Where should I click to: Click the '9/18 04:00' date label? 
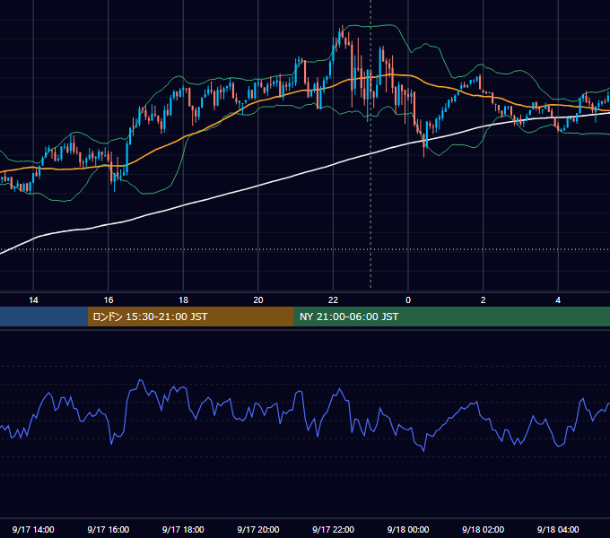pyautogui.click(x=558, y=529)
